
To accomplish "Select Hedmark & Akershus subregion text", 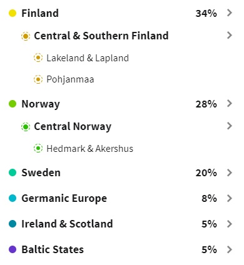I will [90, 149].
